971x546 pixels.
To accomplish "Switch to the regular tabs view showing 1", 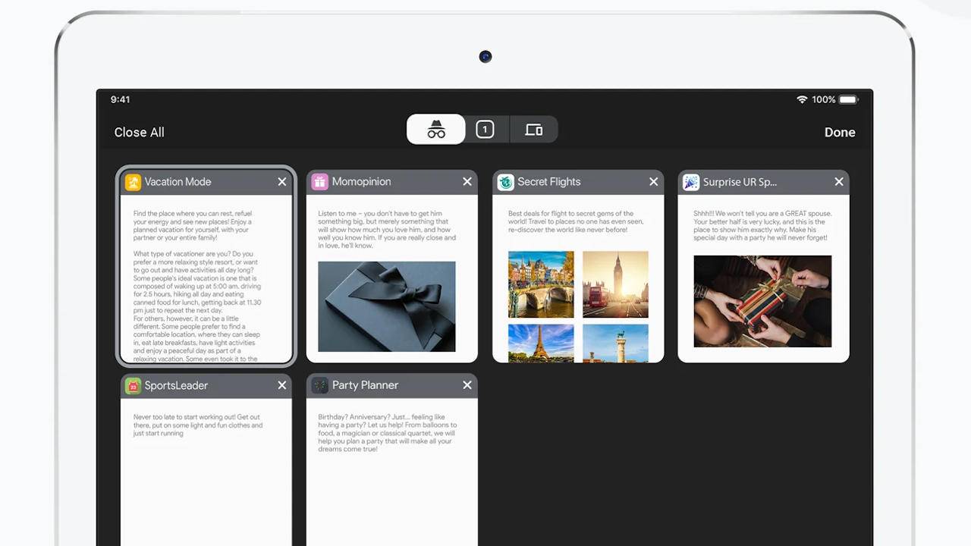I will [x=485, y=130].
